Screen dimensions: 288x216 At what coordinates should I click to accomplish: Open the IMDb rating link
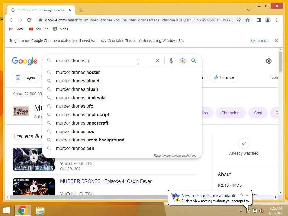[x=237, y=185]
